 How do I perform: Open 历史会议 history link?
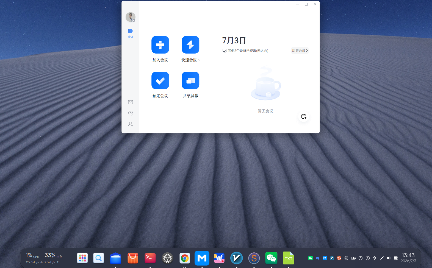[x=300, y=51]
